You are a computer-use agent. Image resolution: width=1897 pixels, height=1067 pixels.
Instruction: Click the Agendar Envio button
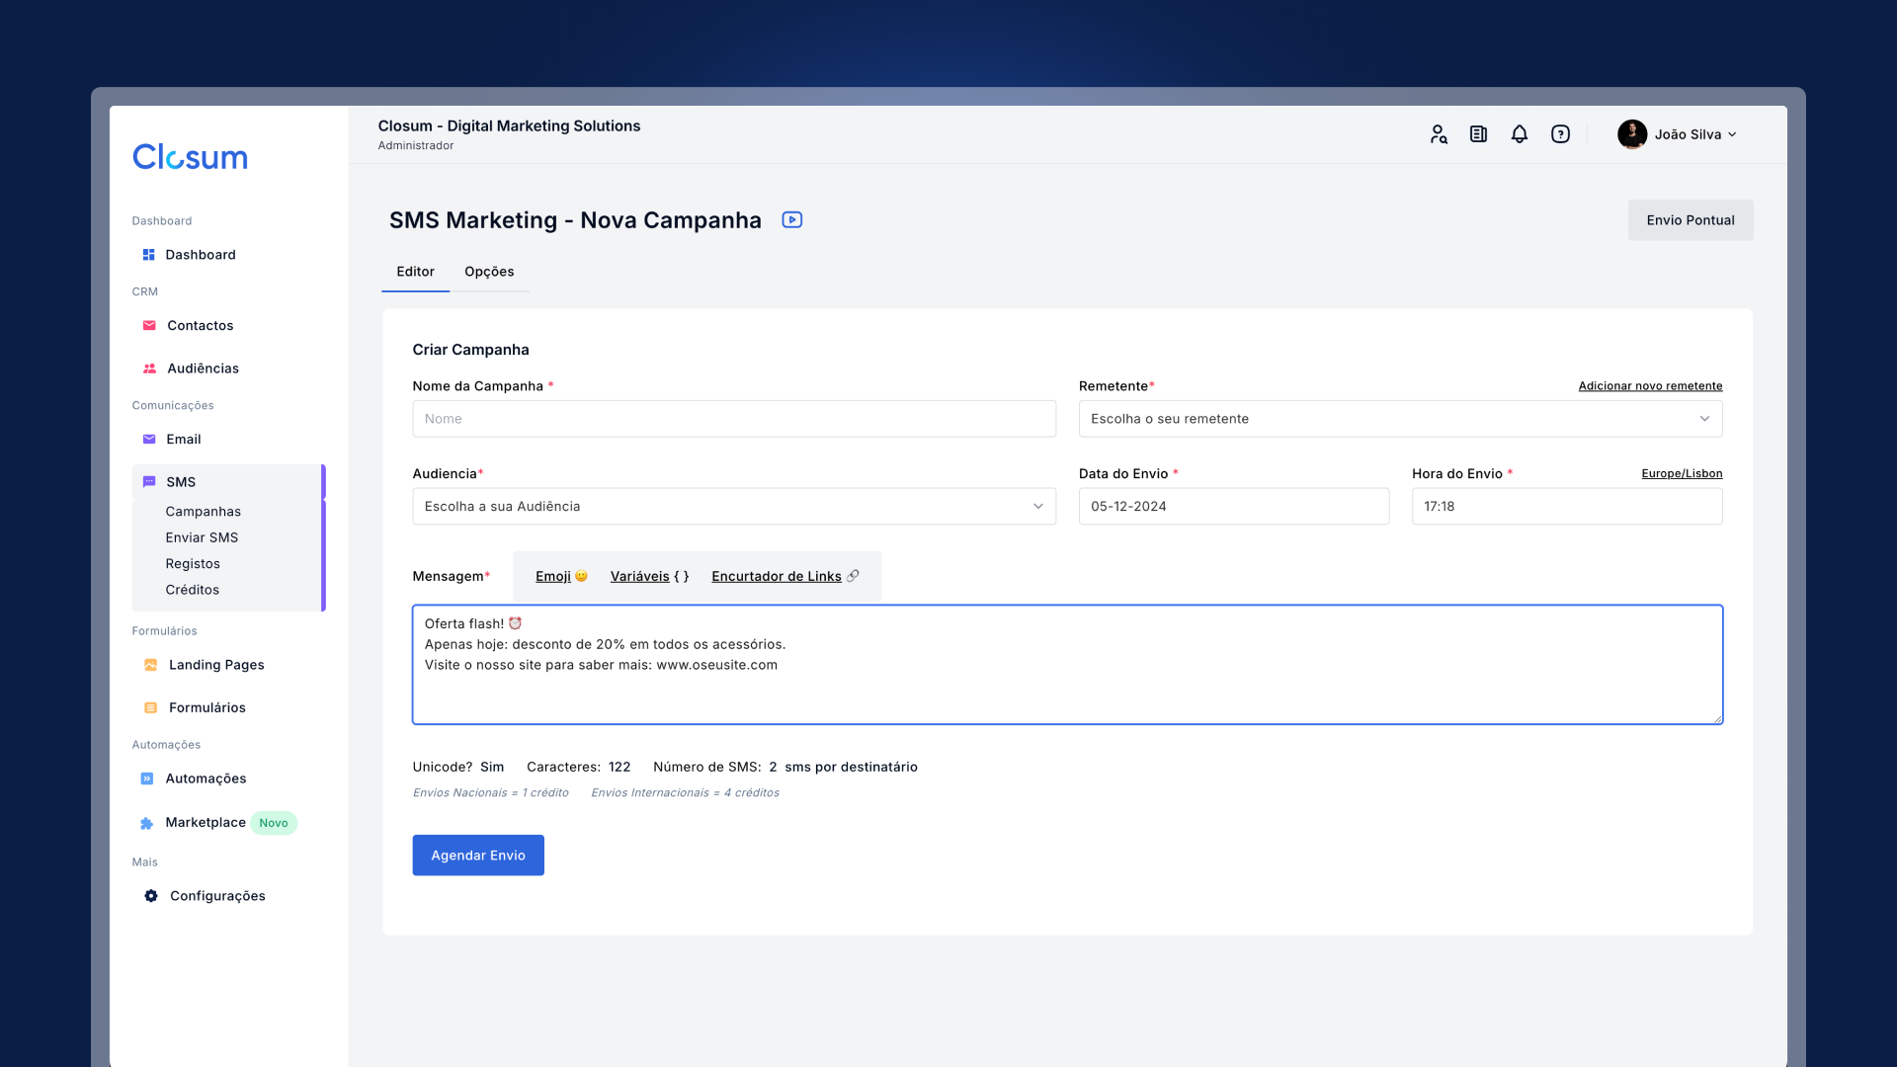click(478, 856)
